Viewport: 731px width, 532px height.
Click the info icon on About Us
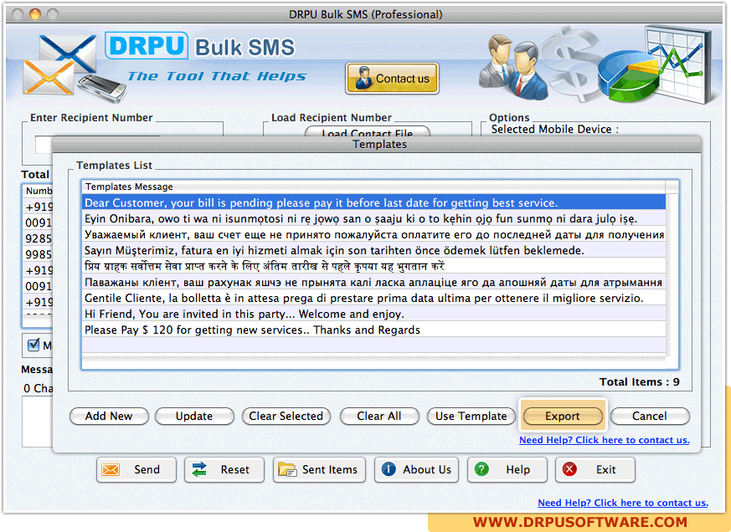[x=389, y=469]
